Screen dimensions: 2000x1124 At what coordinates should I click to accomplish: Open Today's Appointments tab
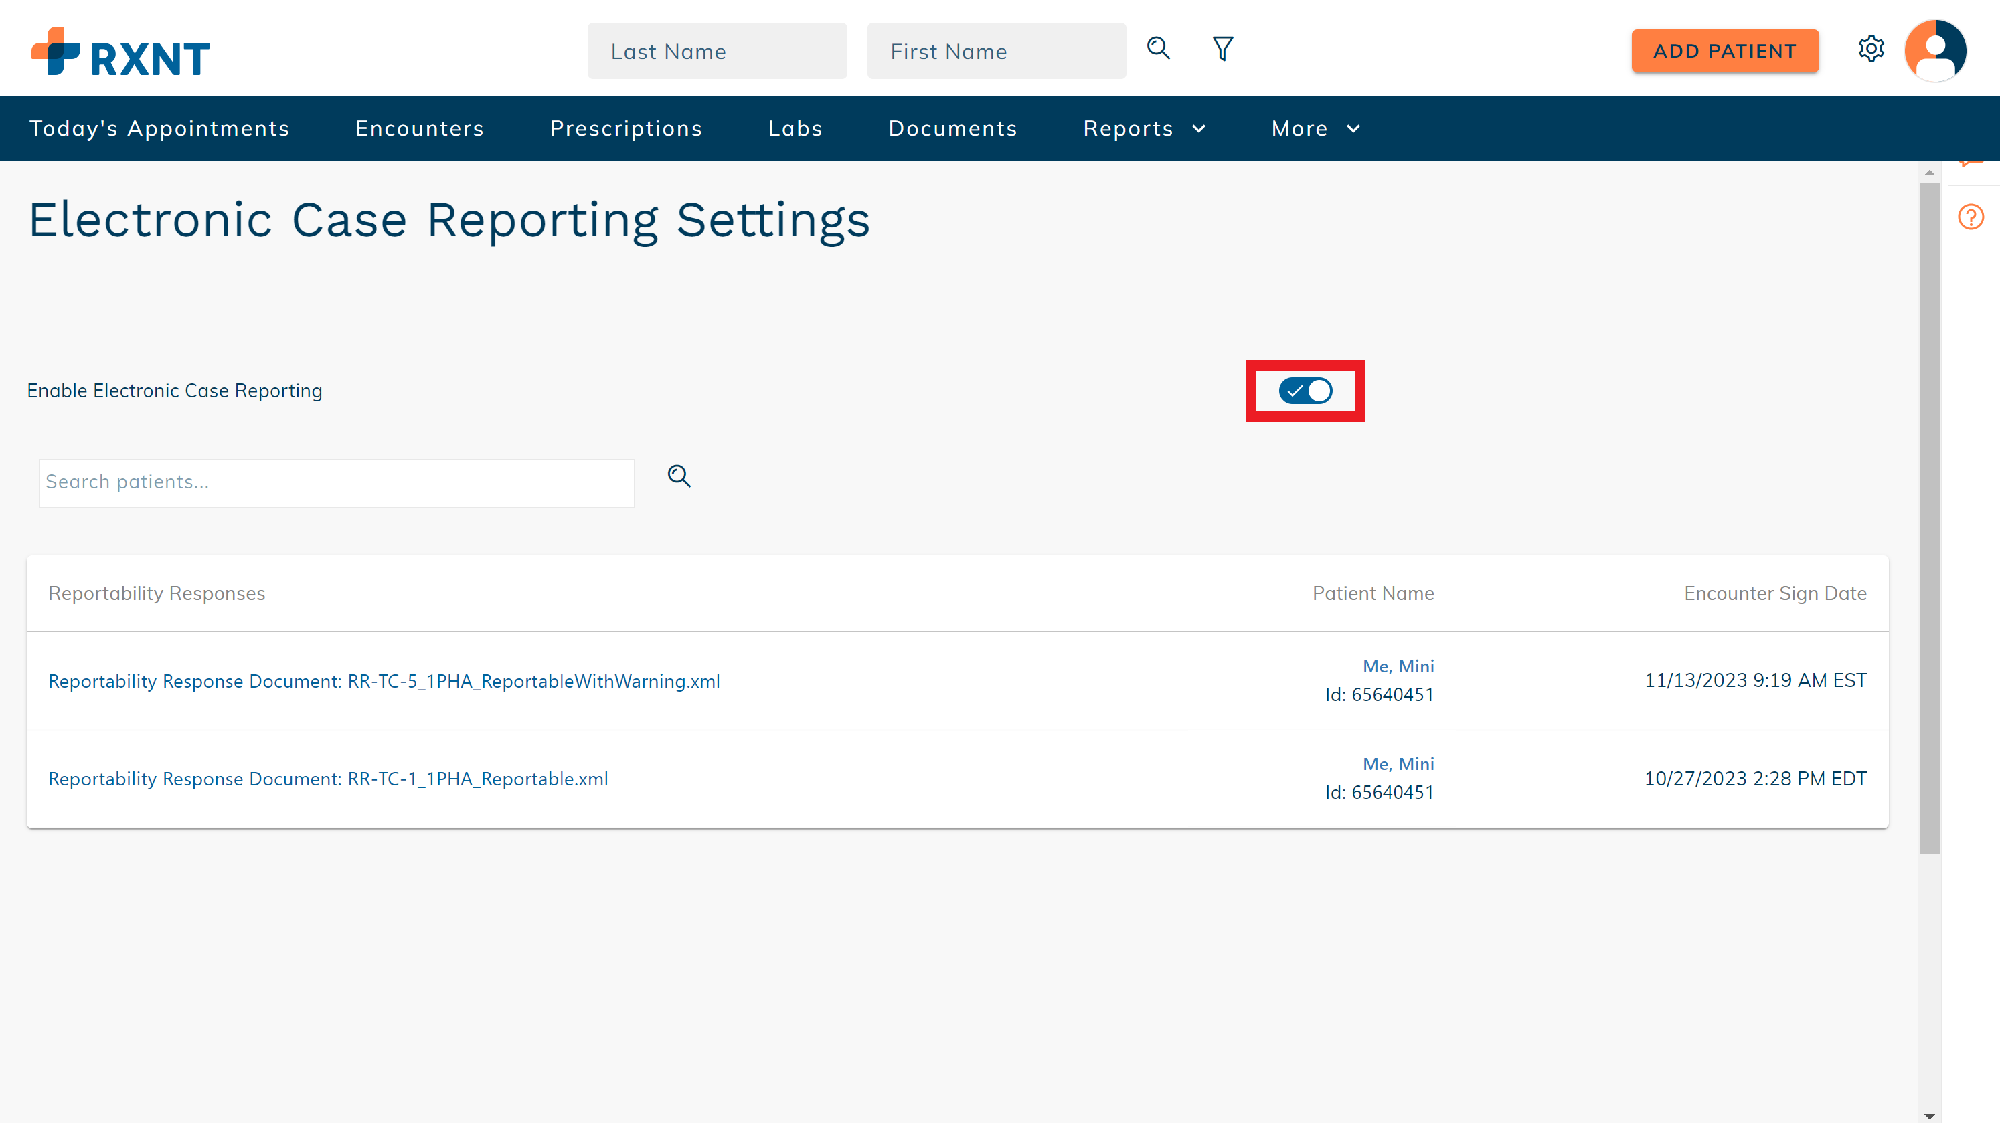point(159,129)
